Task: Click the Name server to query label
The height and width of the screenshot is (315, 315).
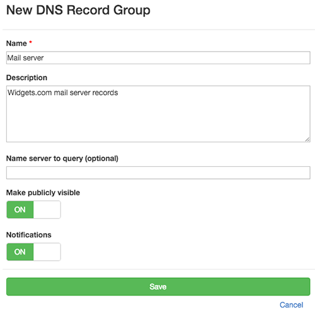Action: (62, 158)
